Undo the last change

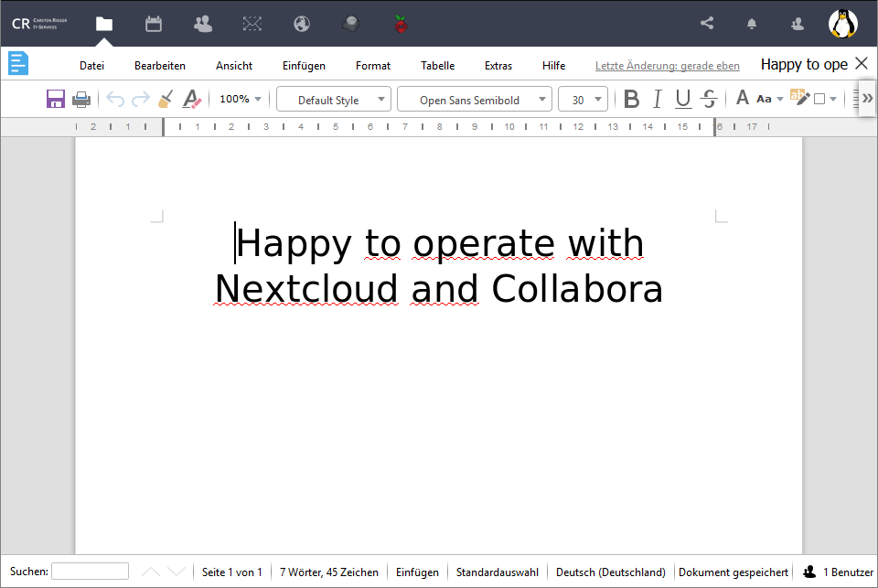click(x=115, y=98)
